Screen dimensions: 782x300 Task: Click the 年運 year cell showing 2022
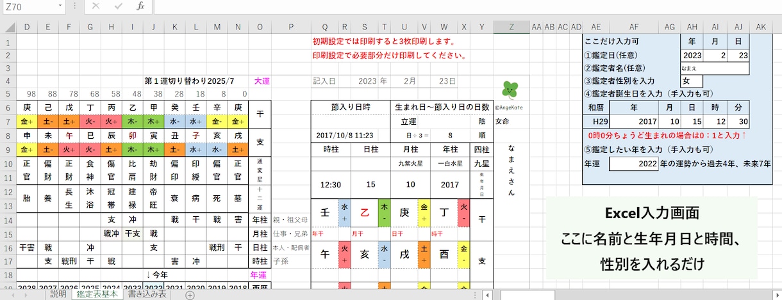634,163
